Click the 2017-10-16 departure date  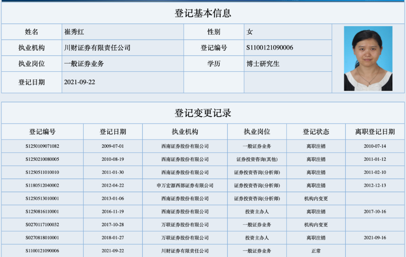pyautogui.click(x=375, y=212)
